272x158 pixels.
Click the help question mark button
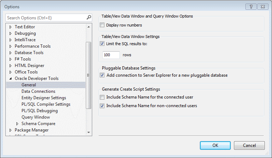tap(251, 7)
